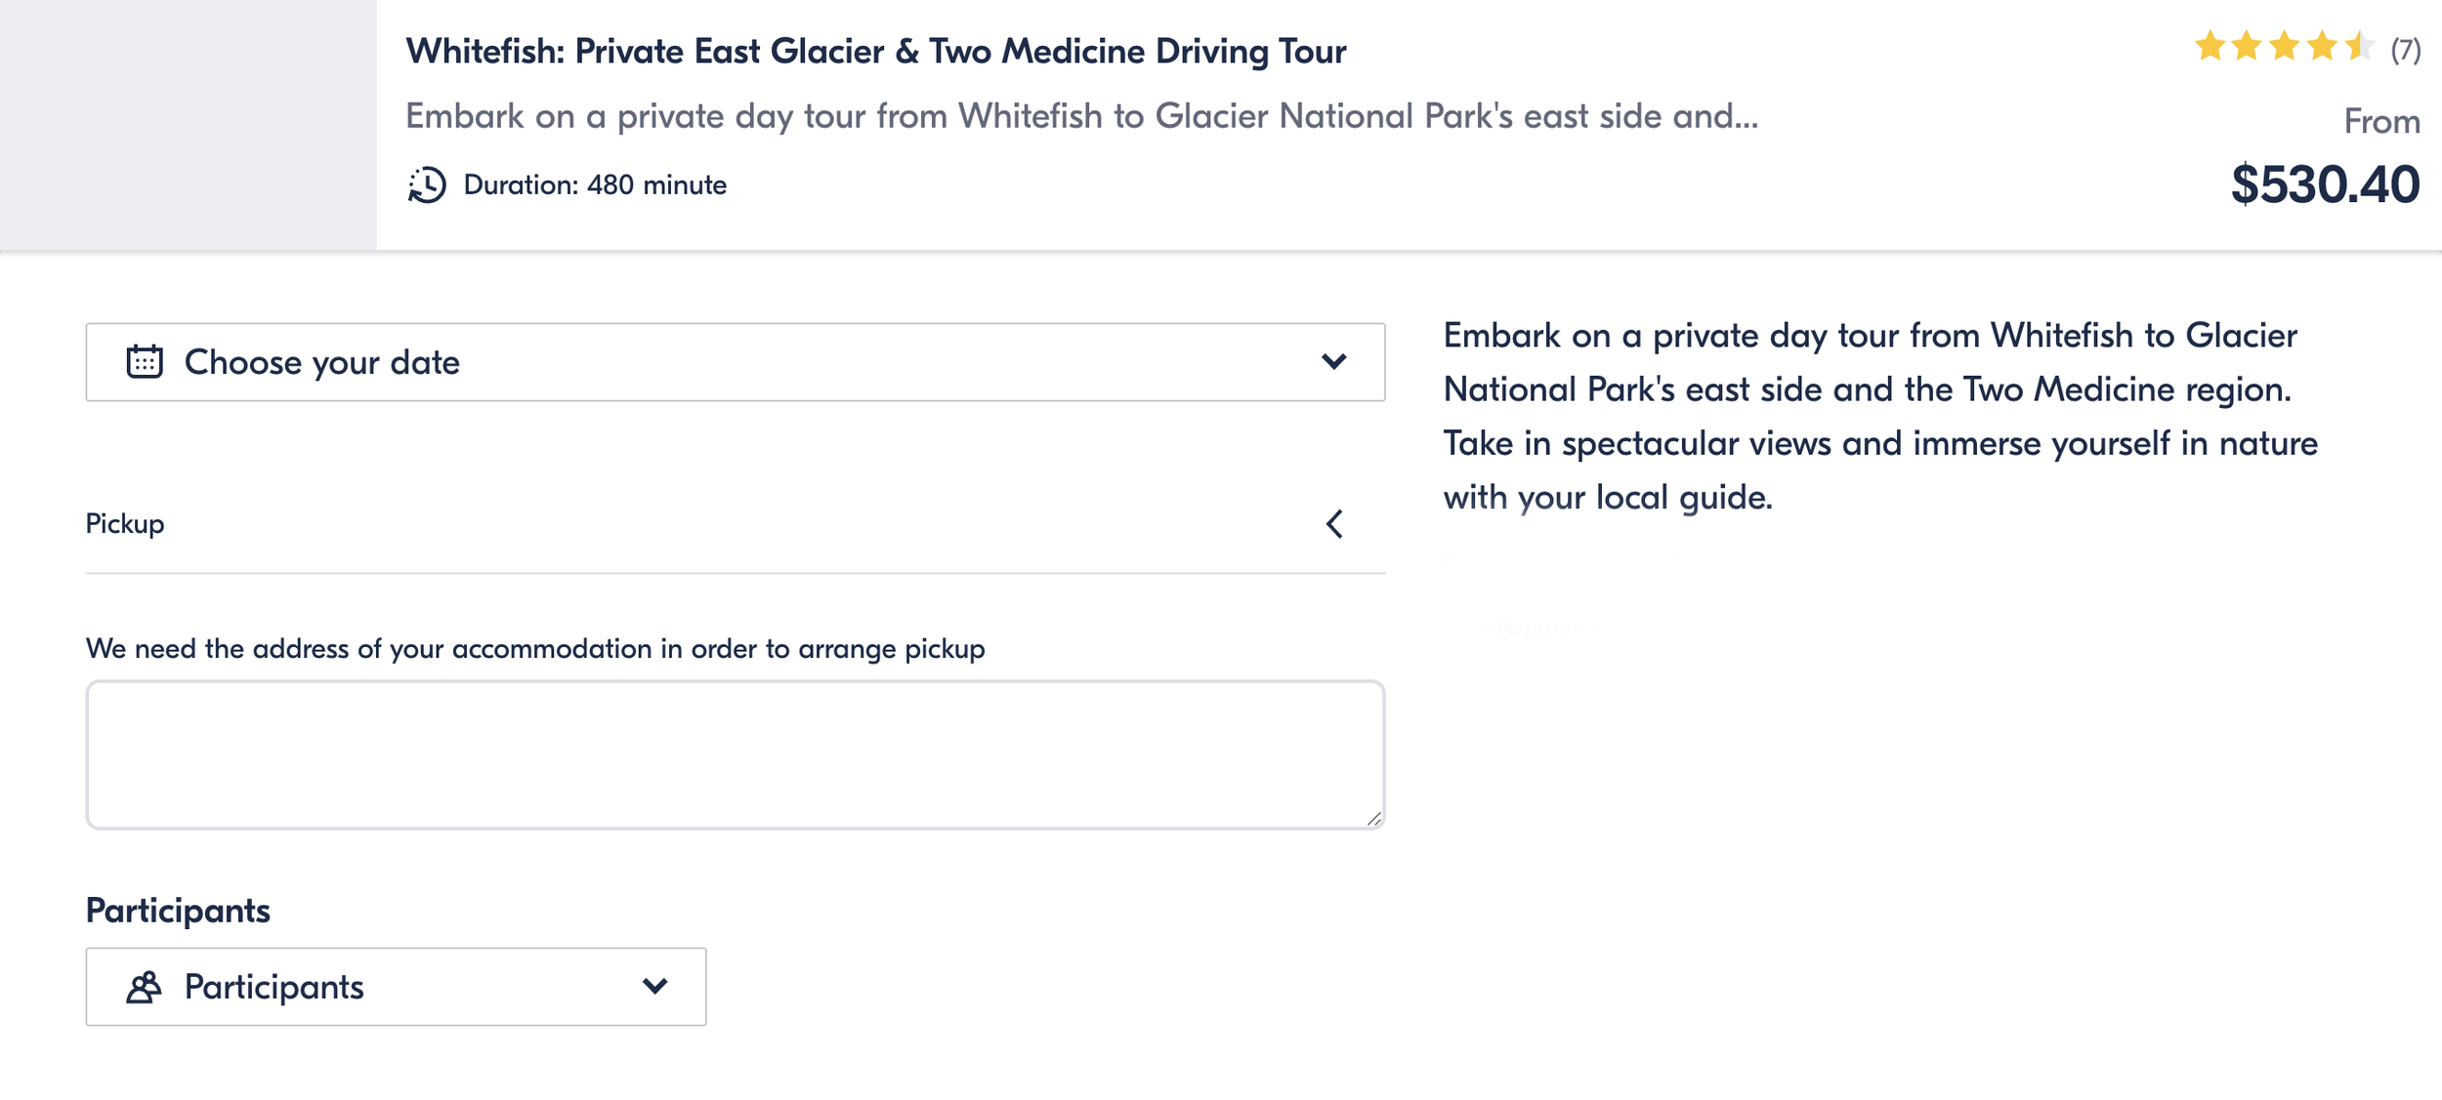Click the clock icon beside Duration
Screen dimensions: 2442x1100
click(x=427, y=184)
